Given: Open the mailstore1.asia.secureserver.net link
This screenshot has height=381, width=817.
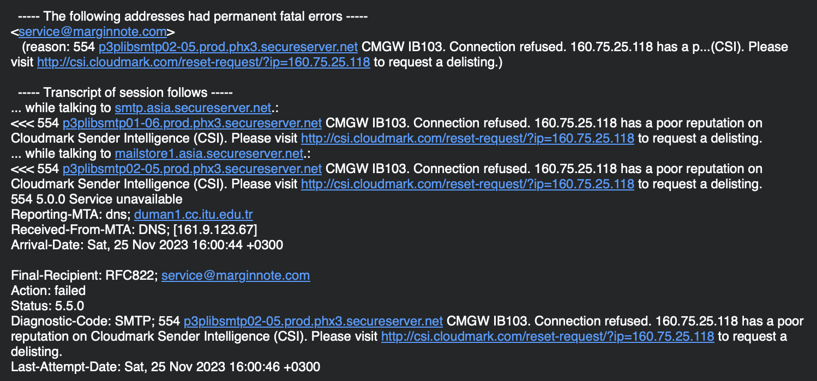Looking at the screenshot, I should (x=209, y=153).
